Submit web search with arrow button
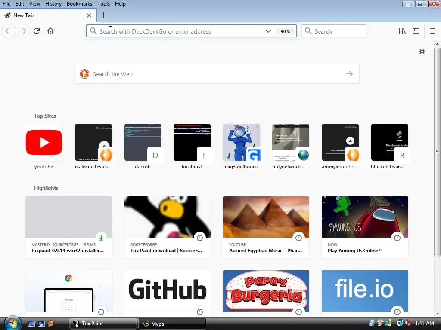Image resolution: width=441 pixels, height=330 pixels. [349, 74]
